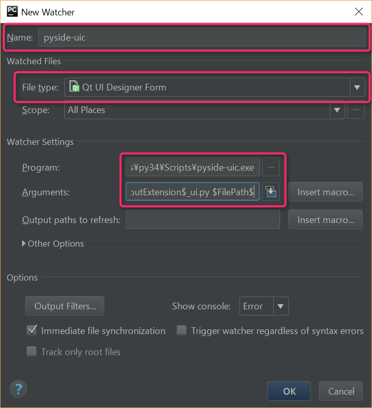Click the ellipsis button next to Scope
Screen dimensions: 372x408
(356, 110)
